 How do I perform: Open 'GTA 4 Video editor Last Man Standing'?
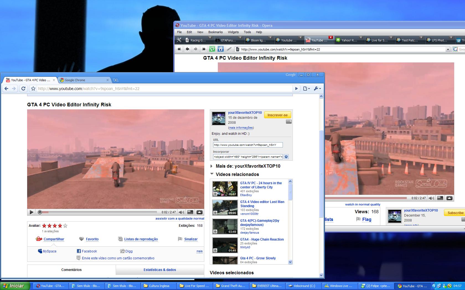pos(262,204)
